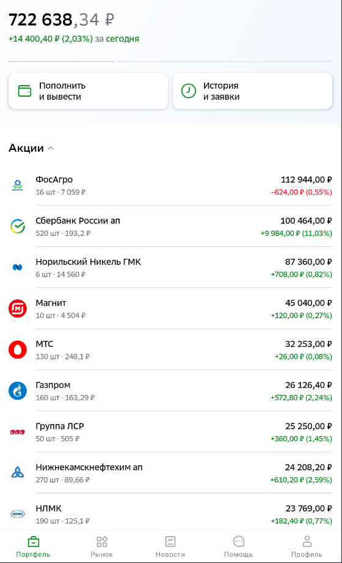Go to the Помощь tab
The image size is (342, 563).
point(238,546)
